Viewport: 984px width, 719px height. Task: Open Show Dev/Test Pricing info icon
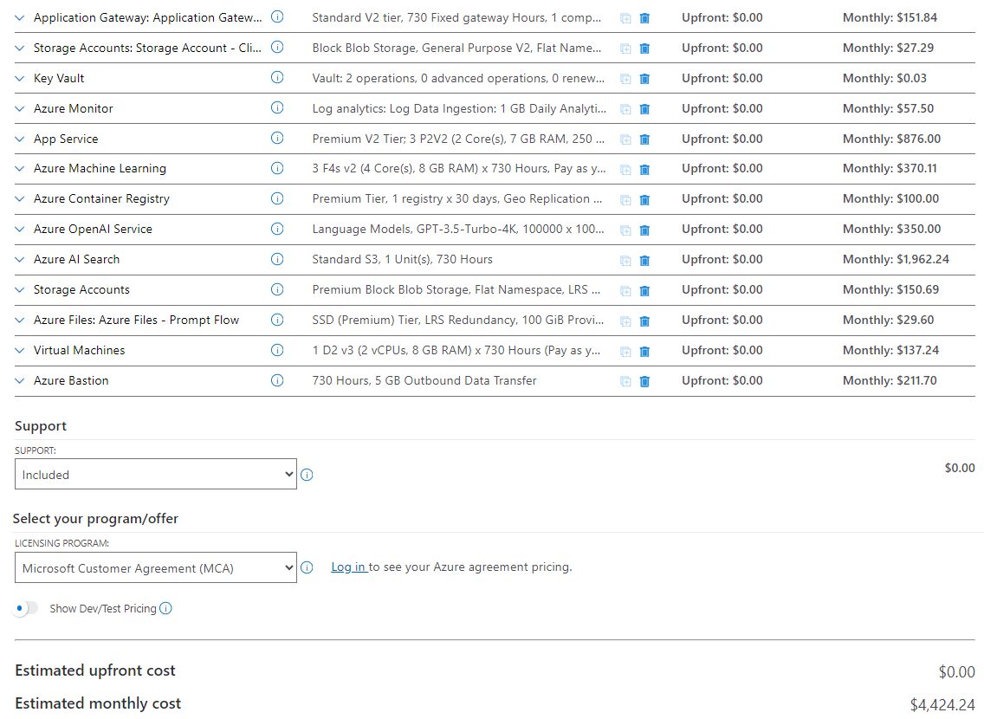click(165, 609)
